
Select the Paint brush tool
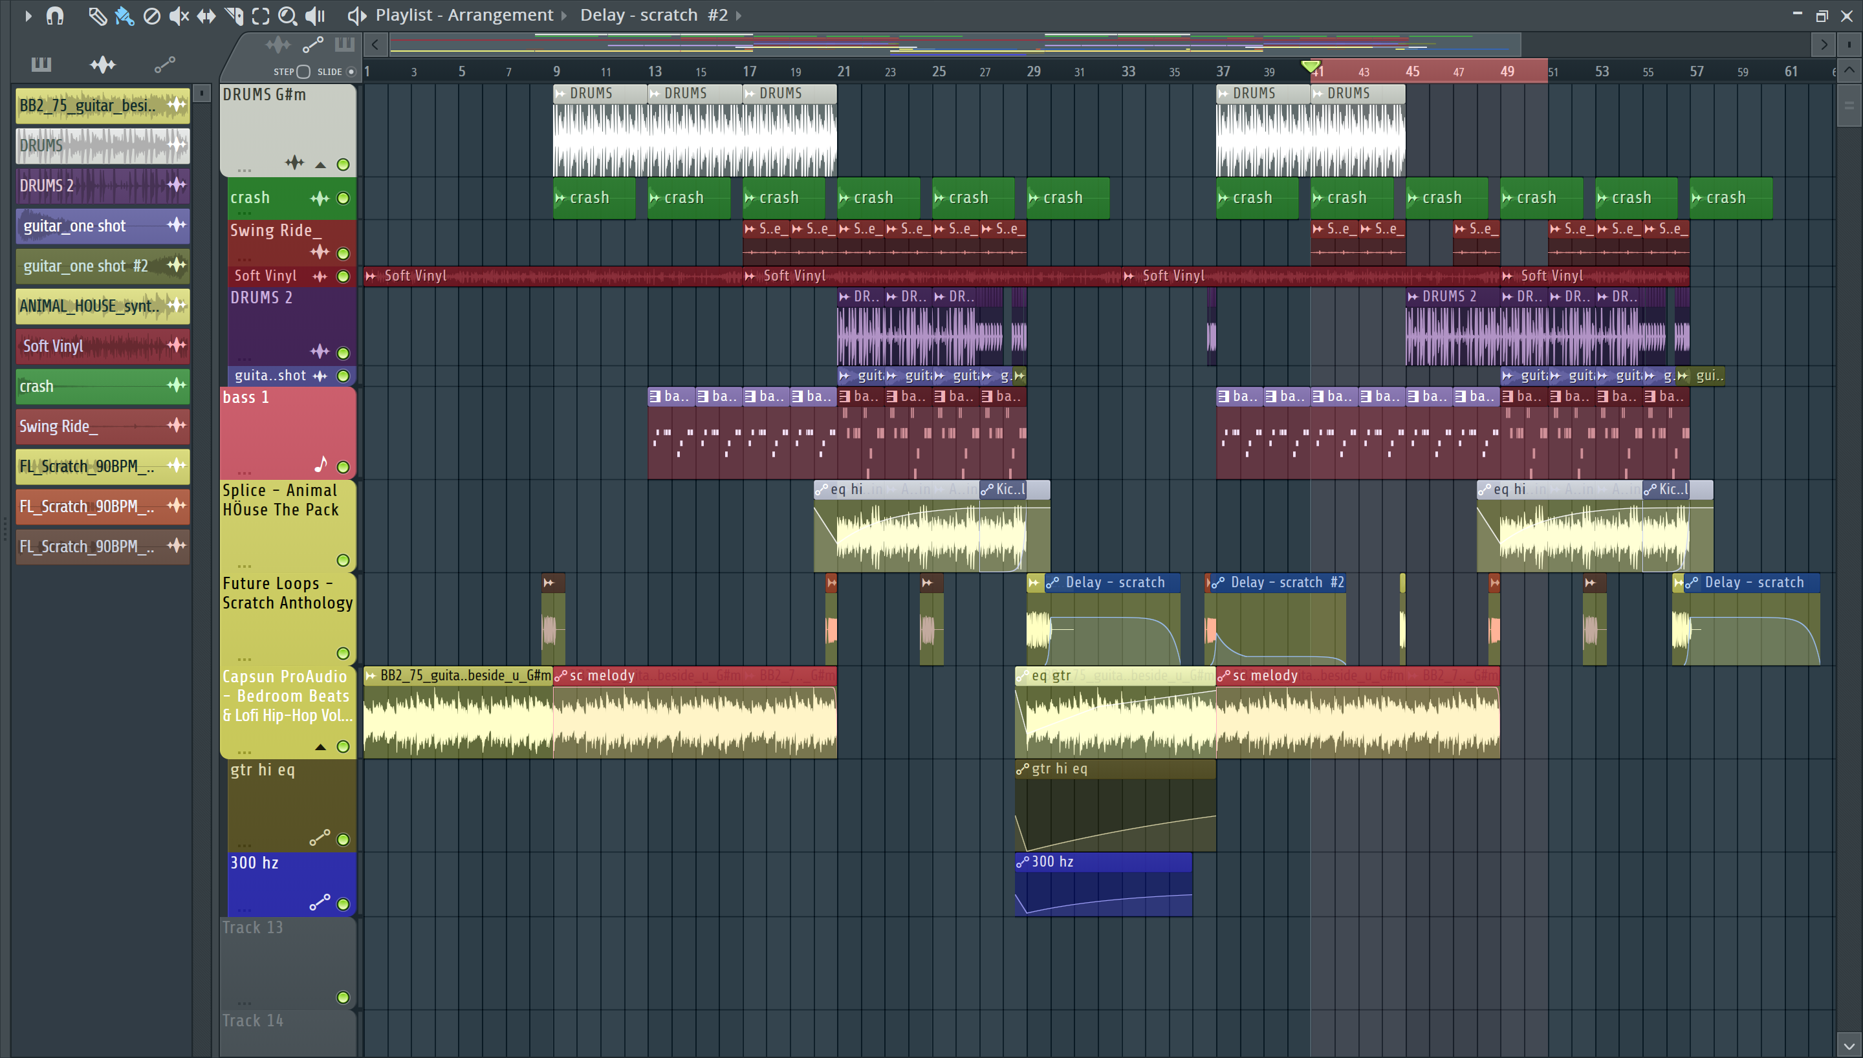[124, 16]
